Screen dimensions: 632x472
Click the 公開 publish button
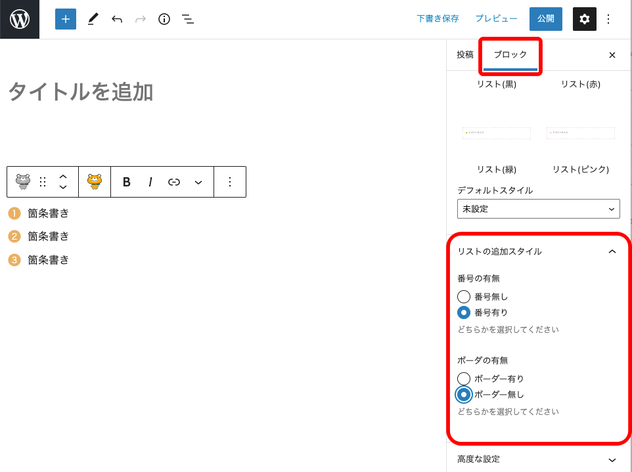(x=545, y=19)
